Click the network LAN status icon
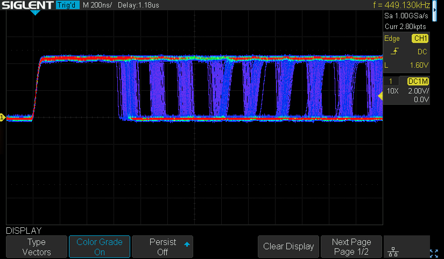 tap(393, 251)
